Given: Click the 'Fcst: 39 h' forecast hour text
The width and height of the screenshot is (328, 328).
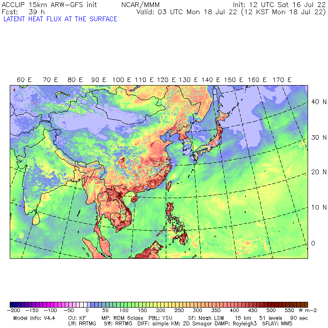Looking at the screenshot, I should pos(23,12).
